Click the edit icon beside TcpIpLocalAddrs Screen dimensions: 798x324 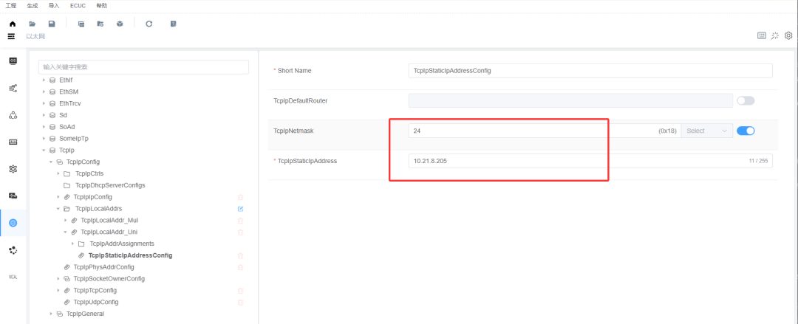pos(240,209)
